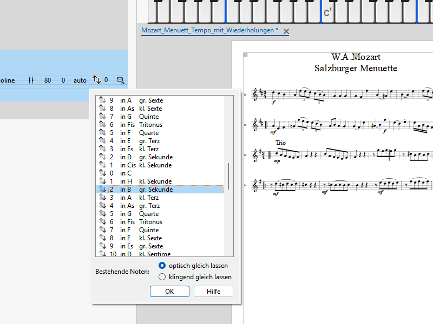
Task: Pick '1 in H kl. Sekunde' entry
Action: click(160, 181)
